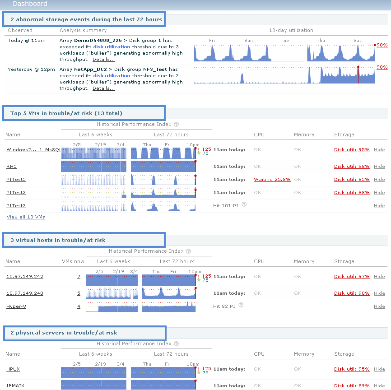Open host 10.97.149.242
391x390 pixels.
25,277
